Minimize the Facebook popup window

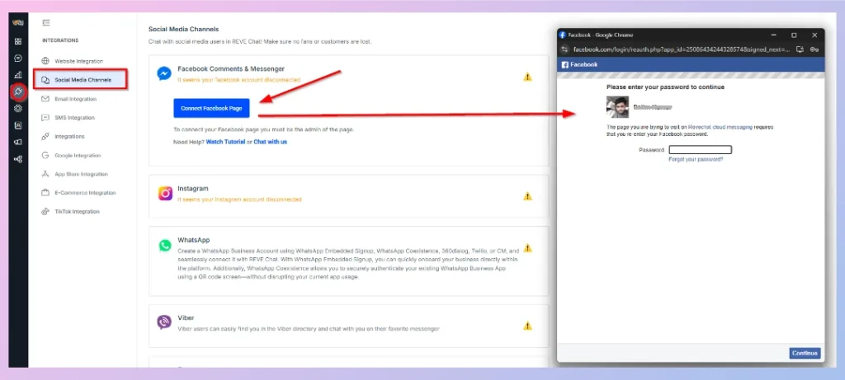coord(773,35)
